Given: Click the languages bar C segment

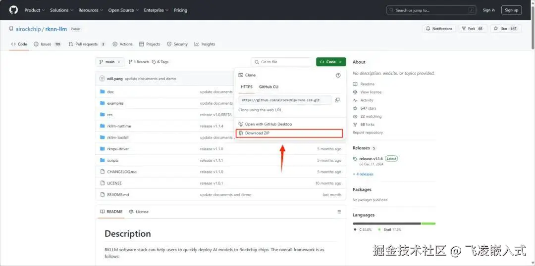Looking at the screenshot, I should point(386,223).
